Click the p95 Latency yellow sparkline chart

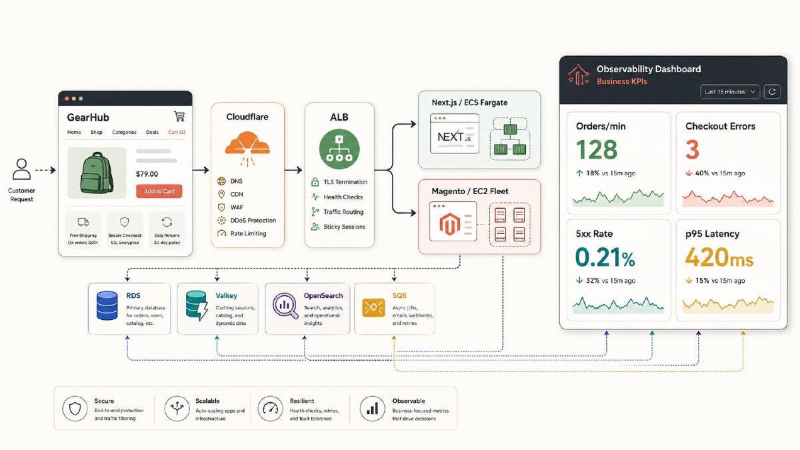(x=729, y=305)
